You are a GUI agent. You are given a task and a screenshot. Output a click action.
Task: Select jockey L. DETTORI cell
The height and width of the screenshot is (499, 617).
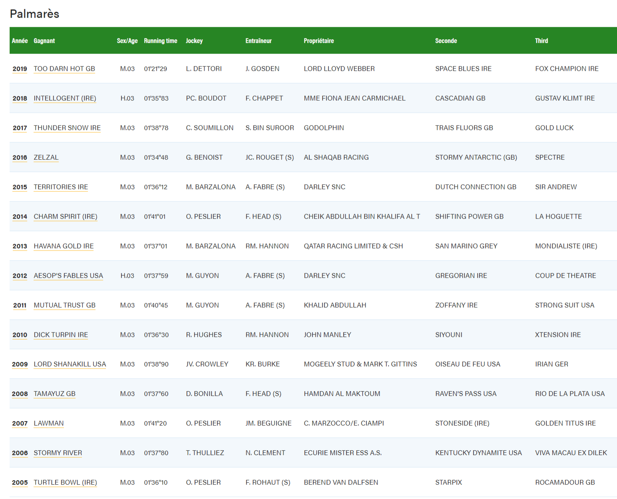coord(204,69)
